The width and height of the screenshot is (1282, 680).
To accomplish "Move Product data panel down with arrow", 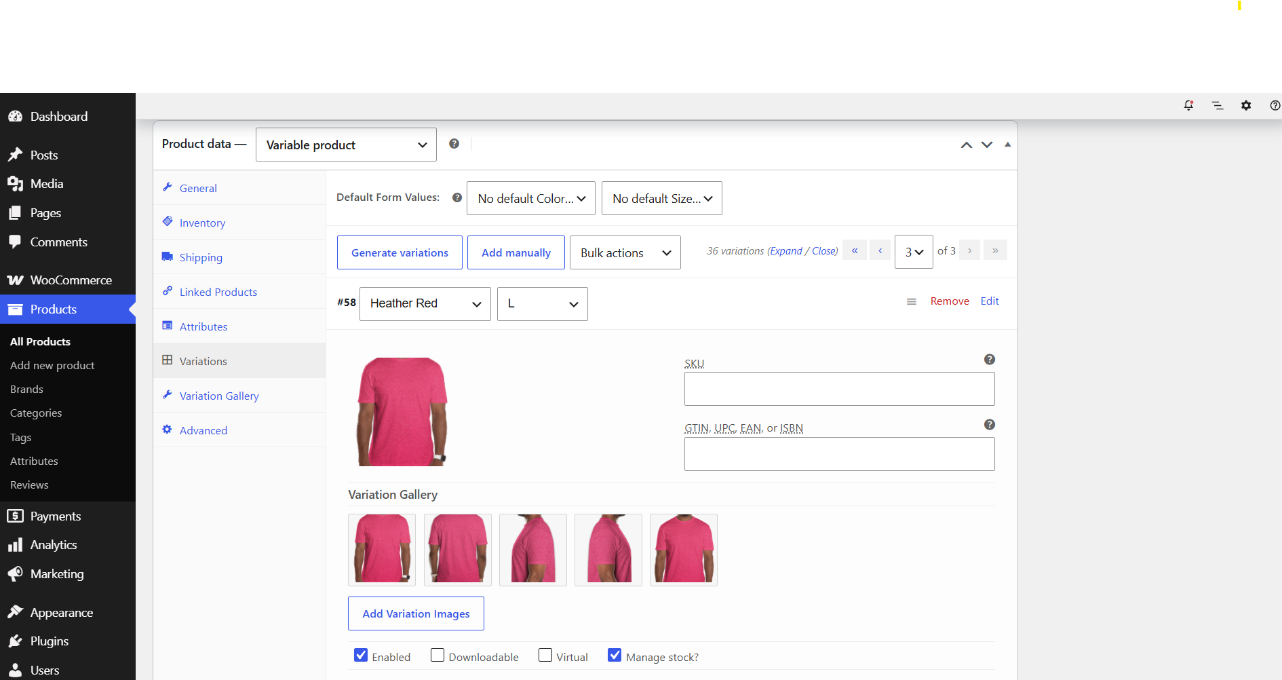I will 987,145.
